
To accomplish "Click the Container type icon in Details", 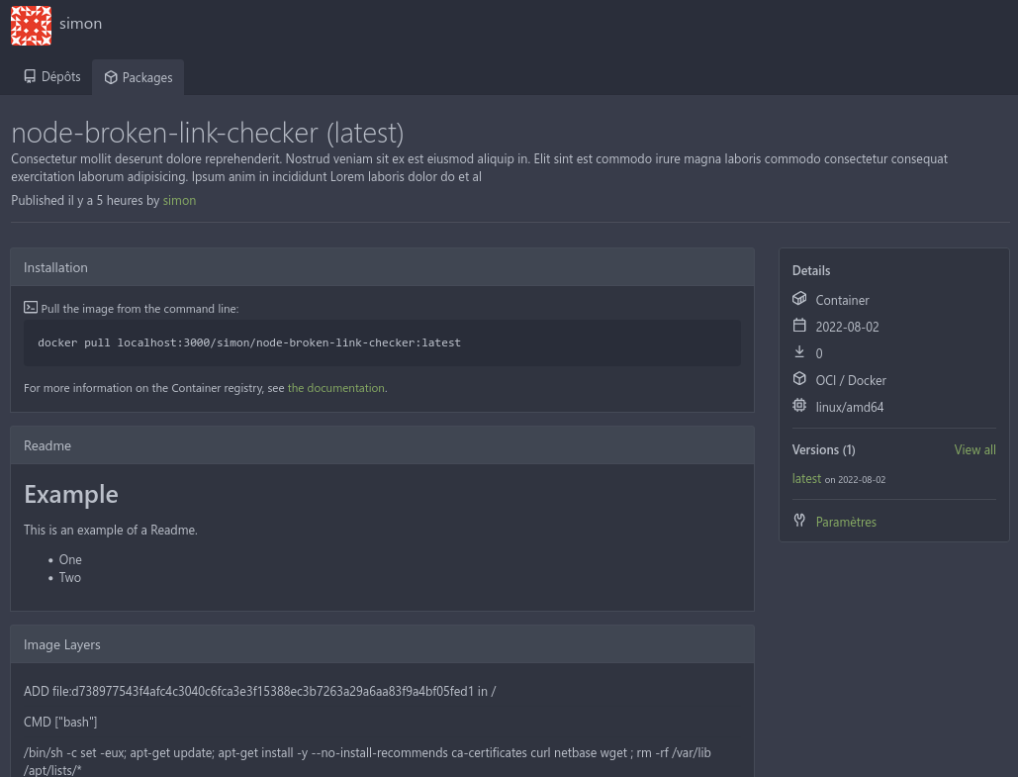I will 799,299.
